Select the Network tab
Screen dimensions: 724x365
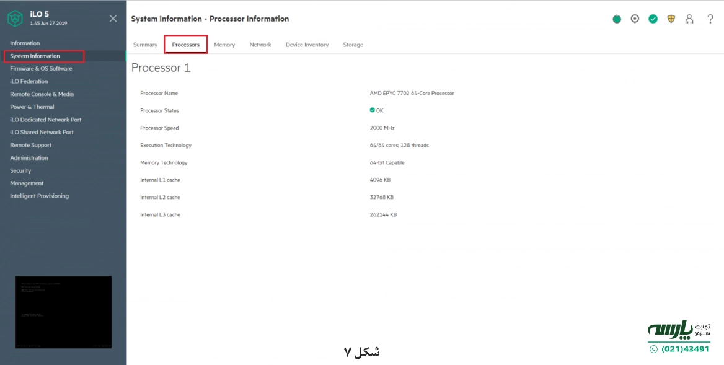(260, 45)
